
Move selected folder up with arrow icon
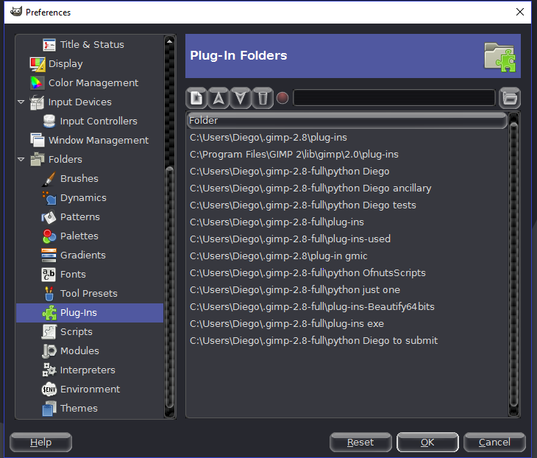(x=218, y=98)
